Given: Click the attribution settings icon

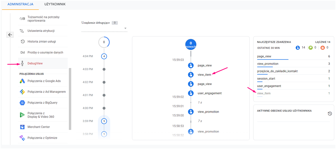Looking at the screenshot, I should pos(22,31).
